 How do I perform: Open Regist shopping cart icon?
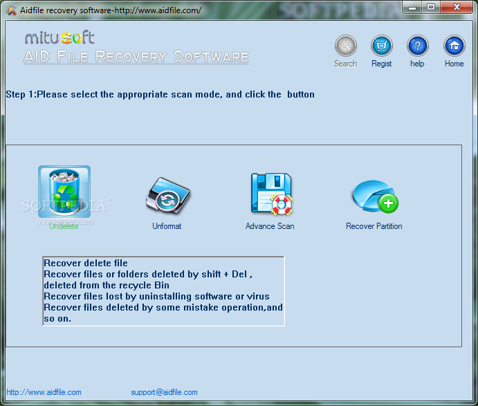click(381, 46)
